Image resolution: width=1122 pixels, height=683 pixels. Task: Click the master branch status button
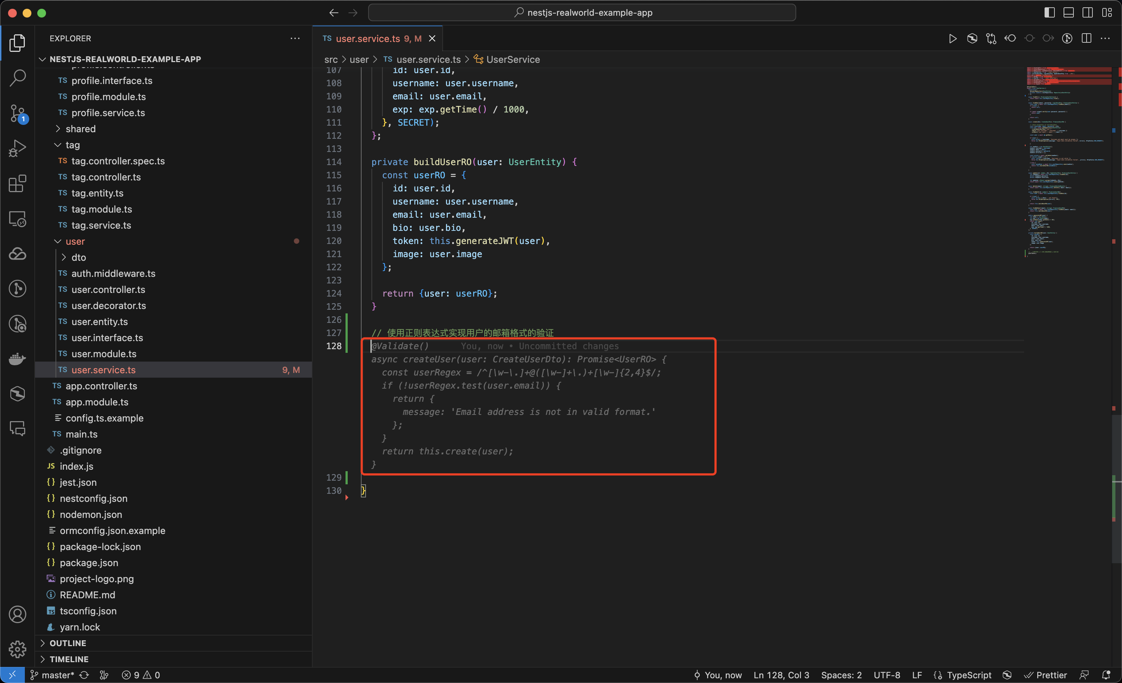pyautogui.click(x=51, y=675)
